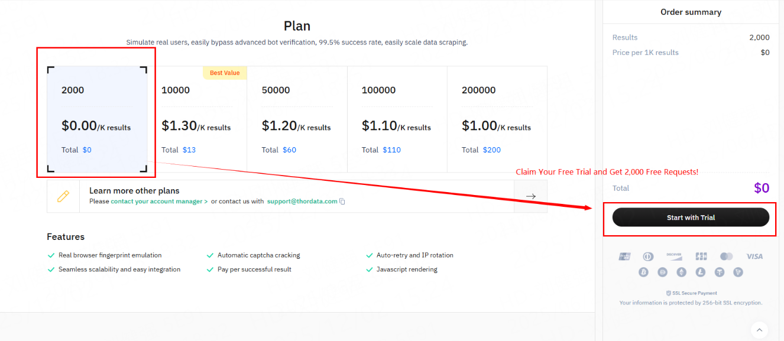
Task: Select the 10000 results Best Value plan
Action: point(197,119)
